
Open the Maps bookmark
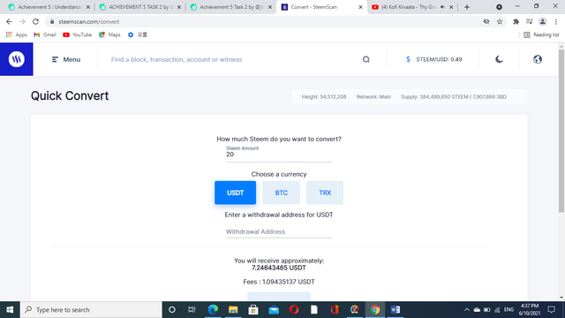point(109,34)
